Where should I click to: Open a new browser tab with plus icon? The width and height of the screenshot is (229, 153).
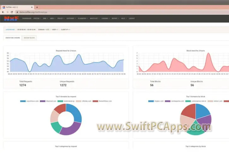(37, 7)
